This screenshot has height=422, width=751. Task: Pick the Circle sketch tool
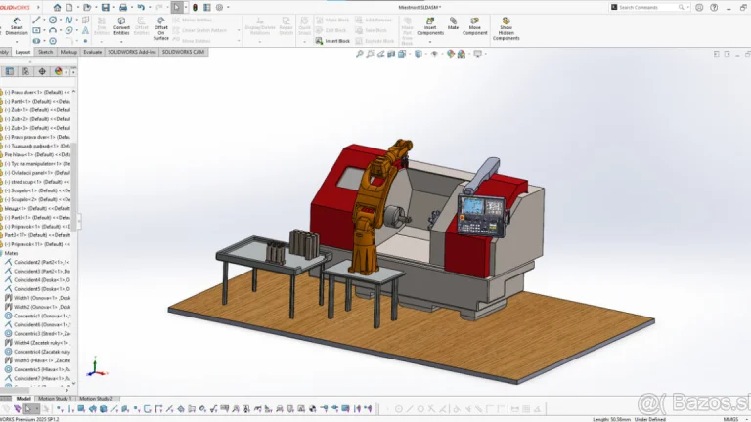[53, 20]
